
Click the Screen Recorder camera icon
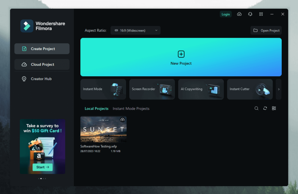coord(165,89)
